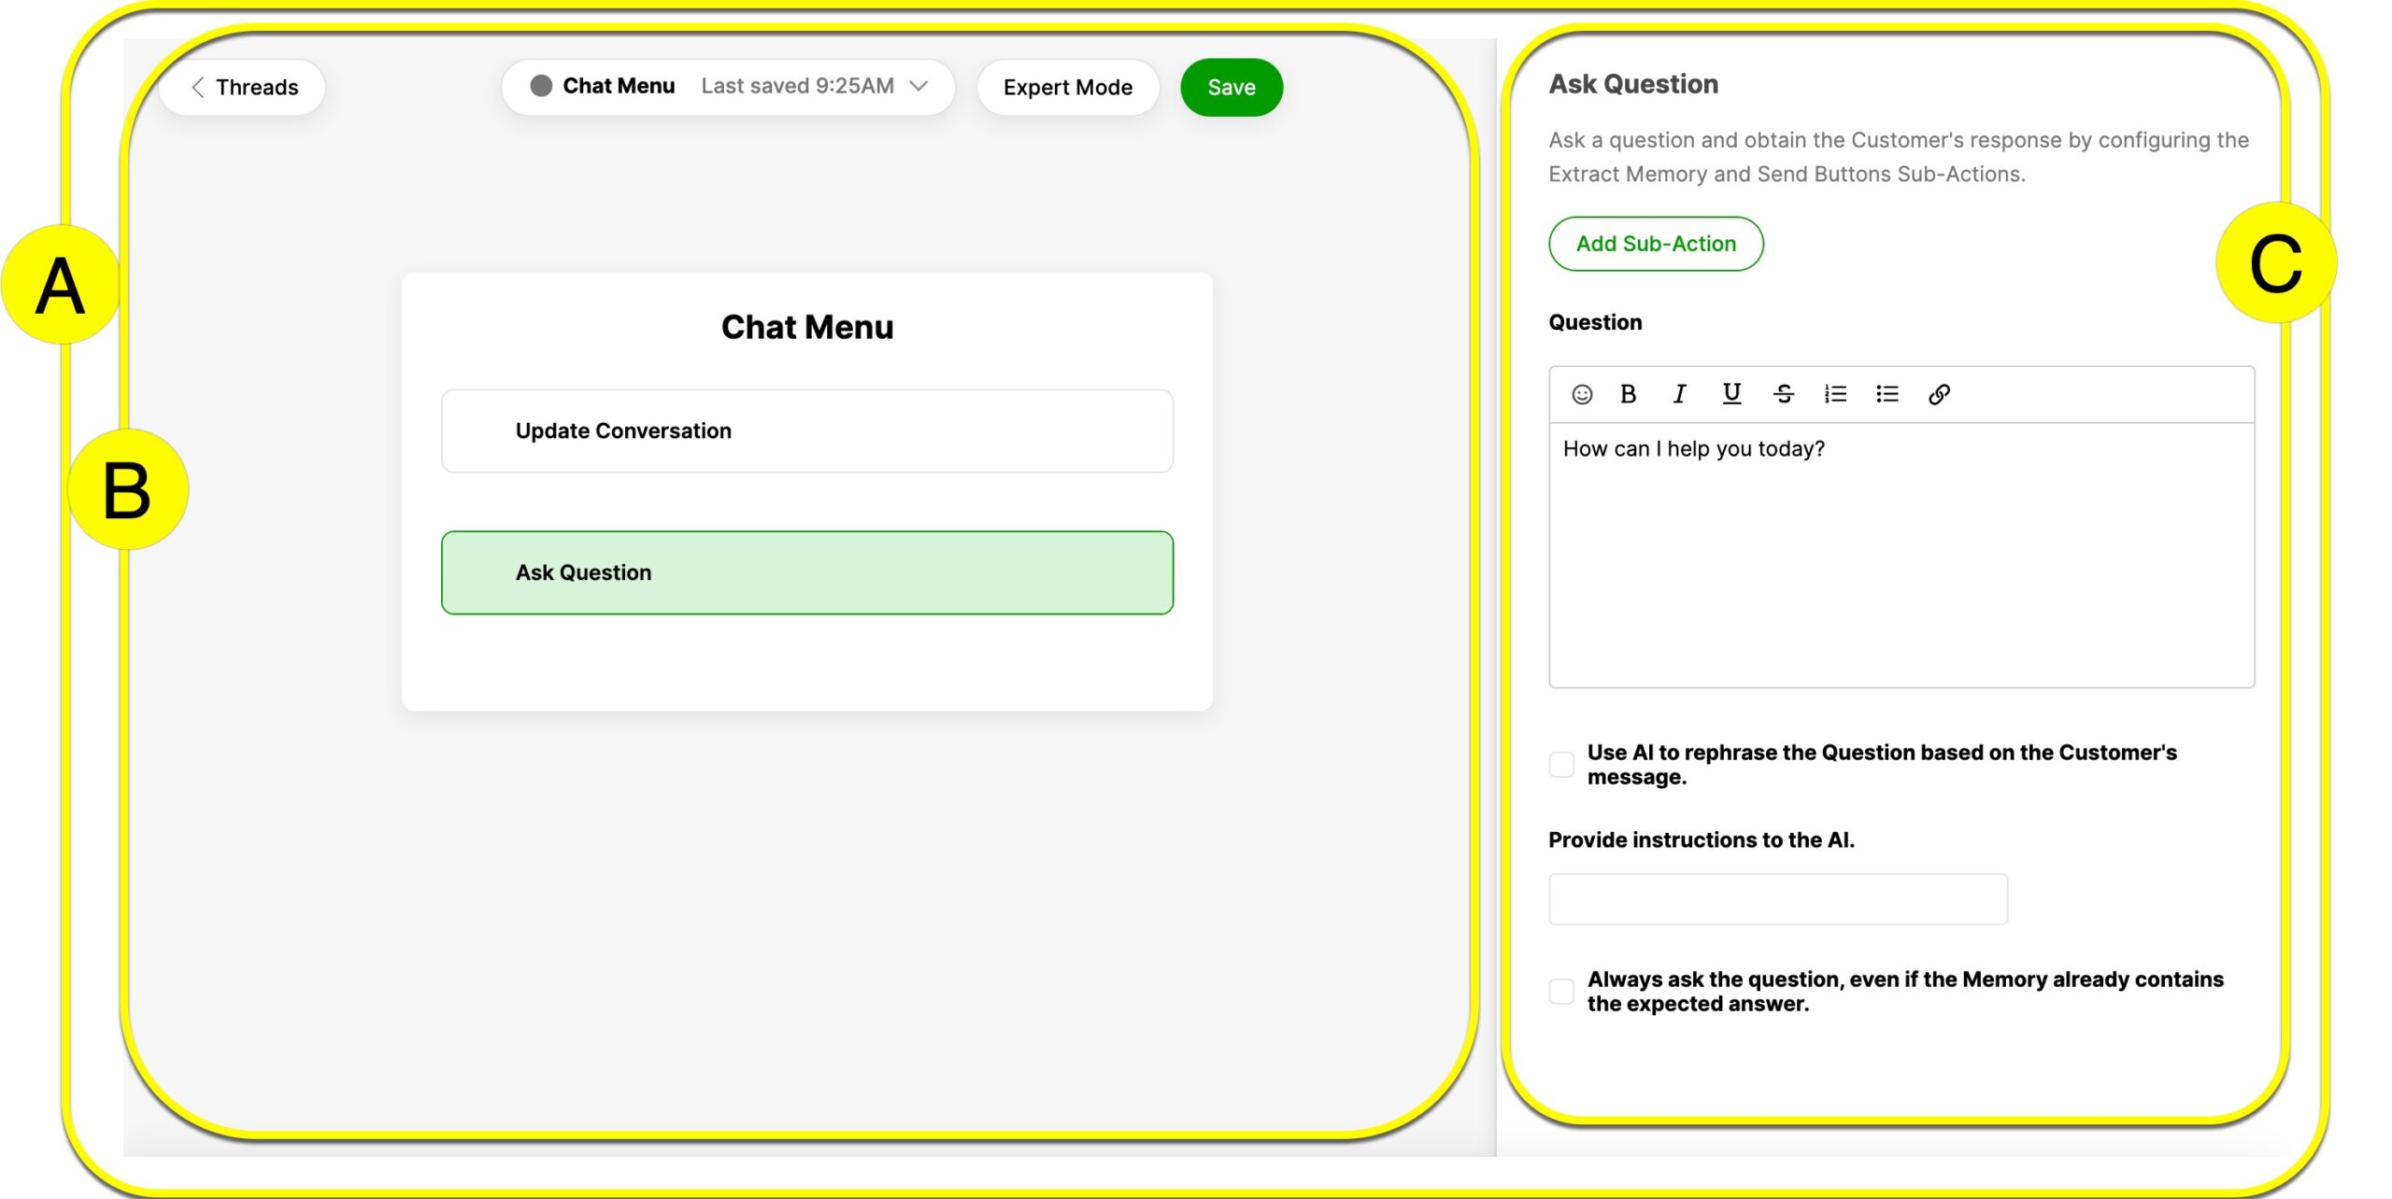
Task: Select the italic formatting icon
Action: pos(1678,395)
